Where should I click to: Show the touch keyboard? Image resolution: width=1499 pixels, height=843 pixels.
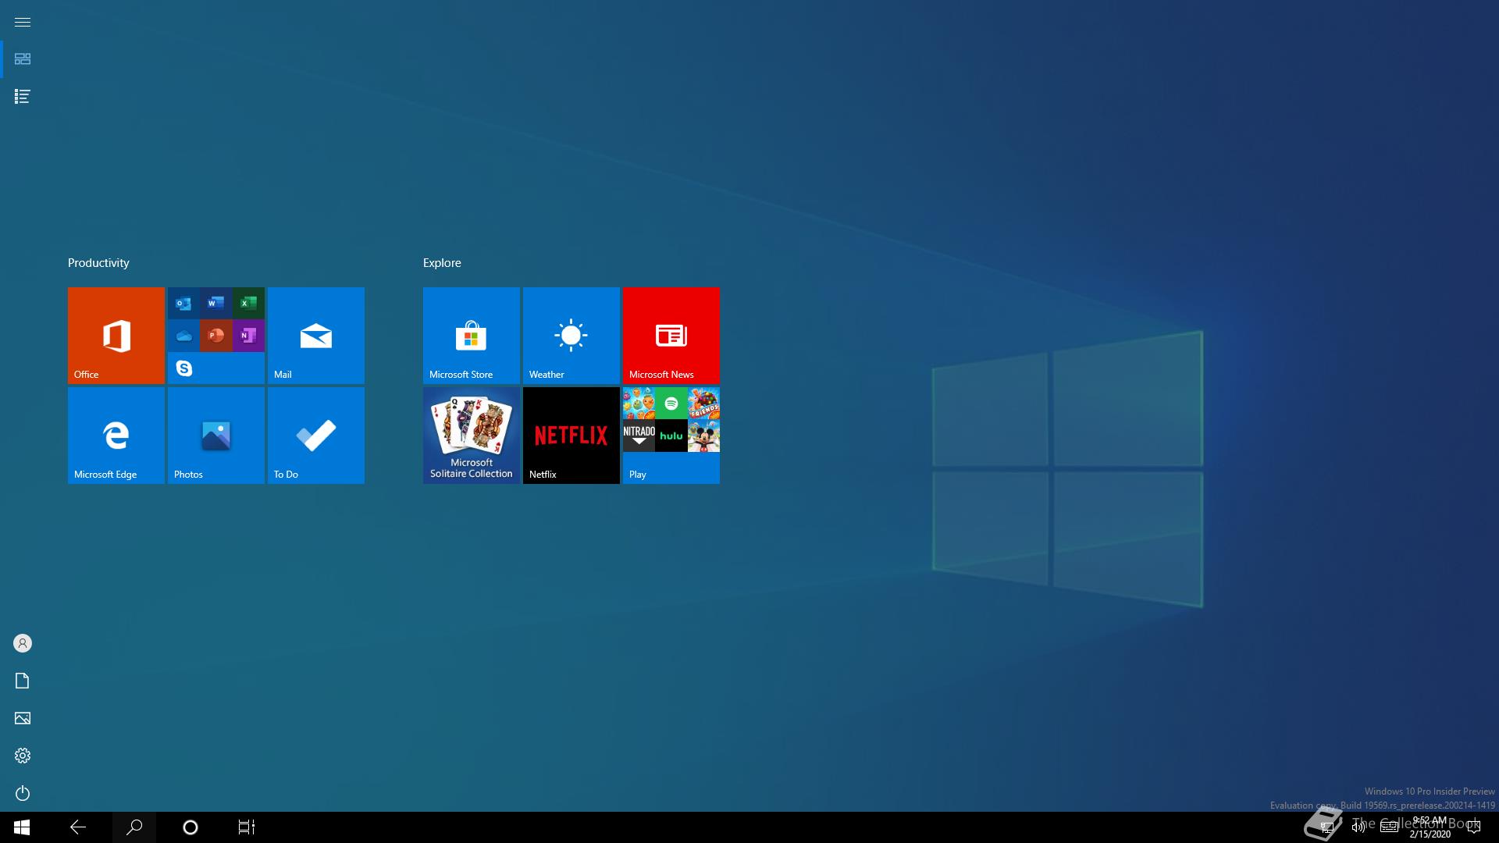pos(1390,827)
